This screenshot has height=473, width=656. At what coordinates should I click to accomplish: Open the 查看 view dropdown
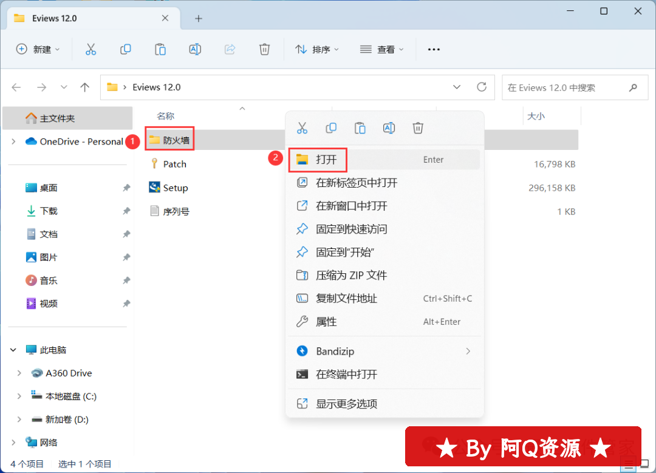coord(381,50)
